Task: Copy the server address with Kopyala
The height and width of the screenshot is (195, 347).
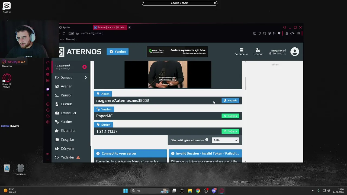Action: click(x=230, y=100)
